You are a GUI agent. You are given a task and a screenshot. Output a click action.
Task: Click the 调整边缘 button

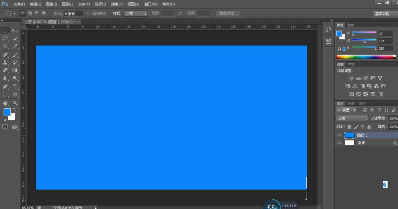coord(228,14)
